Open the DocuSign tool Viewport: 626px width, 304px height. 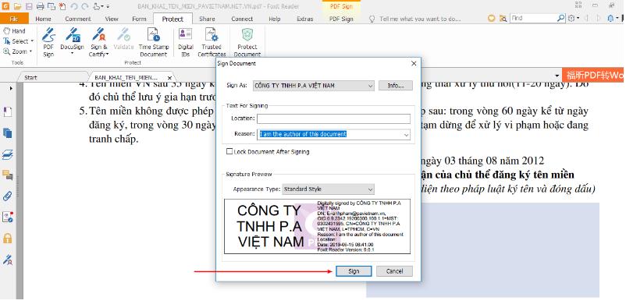tap(73, 41)
